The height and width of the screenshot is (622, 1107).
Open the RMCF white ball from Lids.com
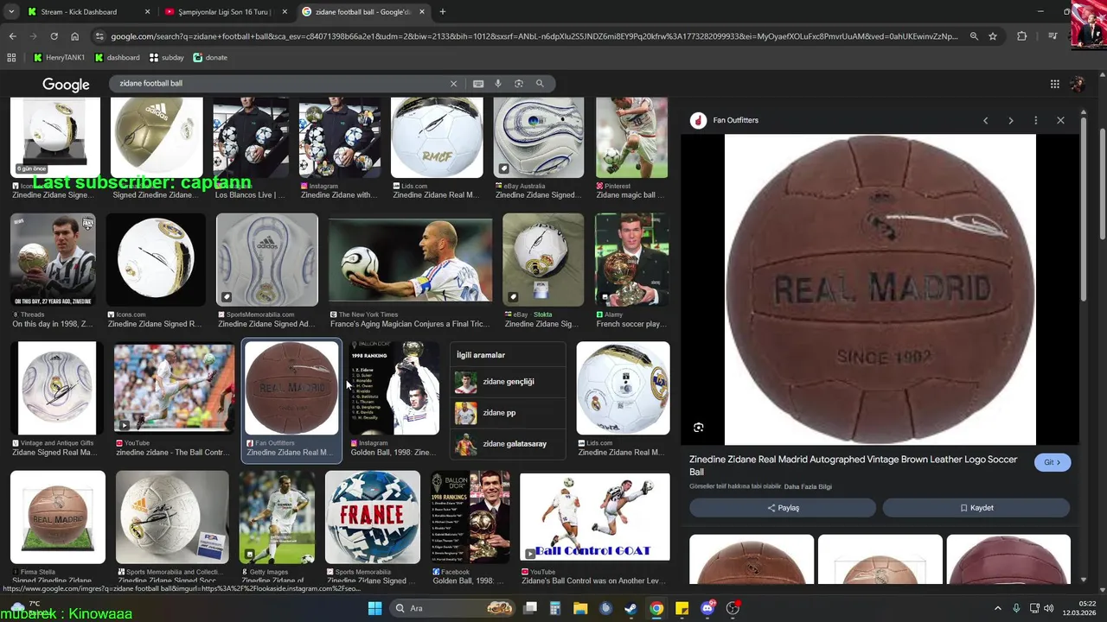point(437,138)
